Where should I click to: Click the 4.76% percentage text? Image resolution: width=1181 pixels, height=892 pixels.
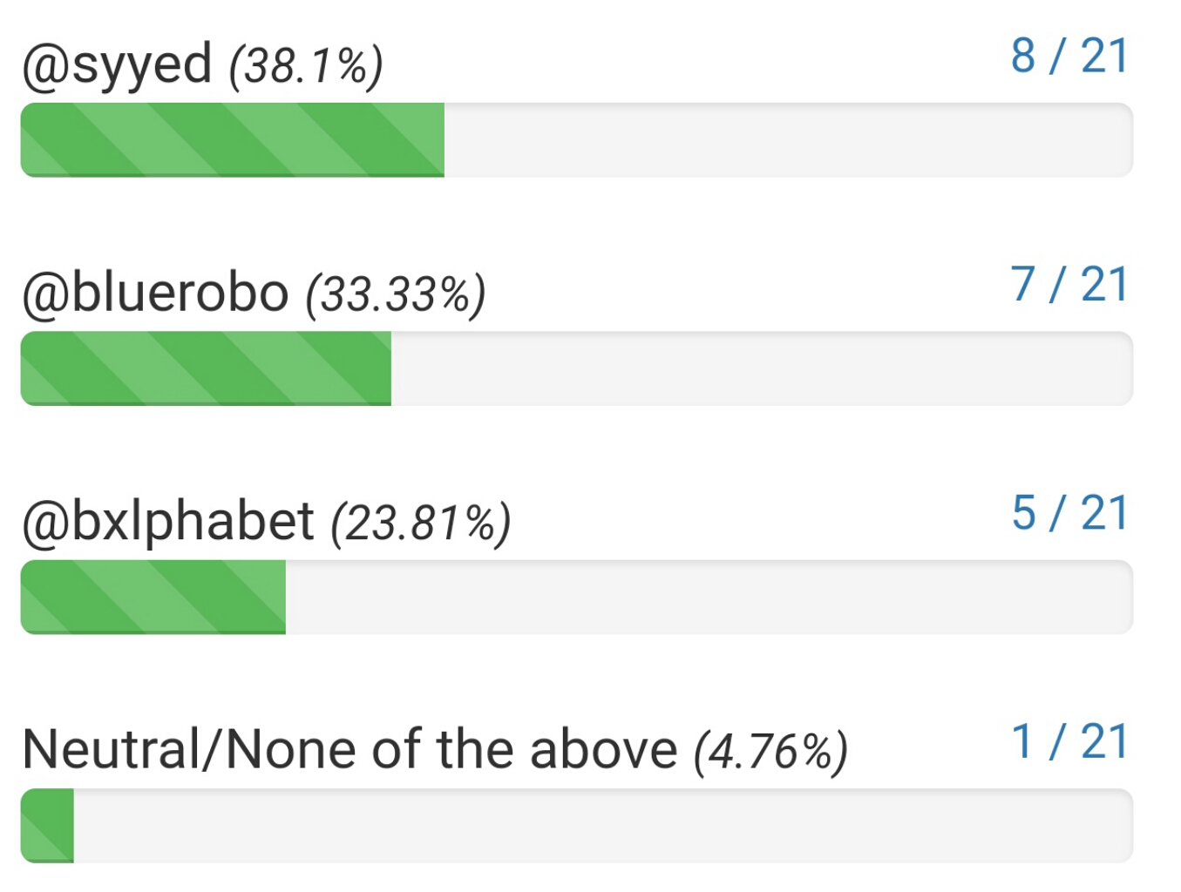[770, 752]
